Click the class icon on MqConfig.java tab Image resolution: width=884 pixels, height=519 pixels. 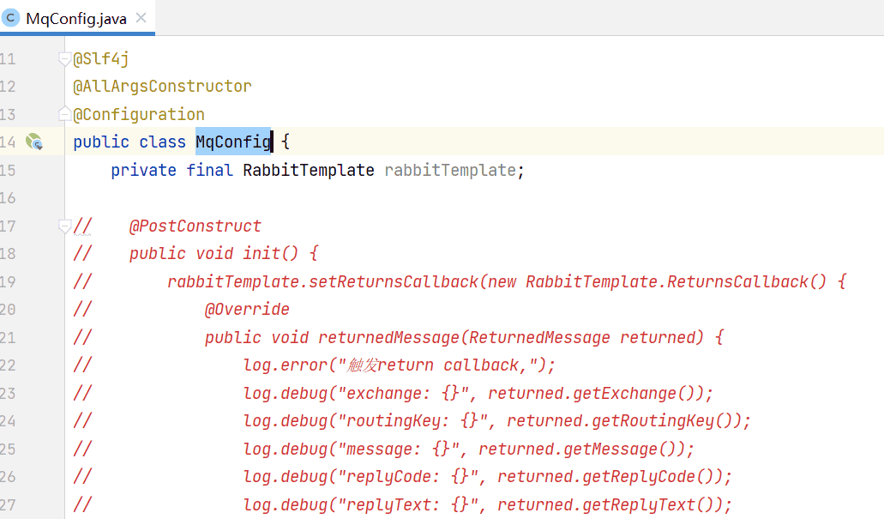pyautogui.click(x=11, y=18)
